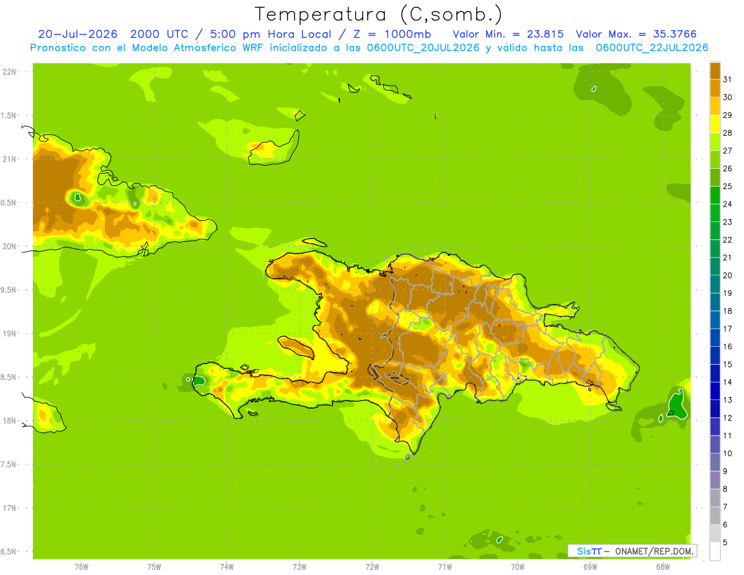This screenshot has height=575, width=744.
Task: Click the 'Valor Min. = 23.815' text
Action: pyautogui.click(x=508, y=34)
